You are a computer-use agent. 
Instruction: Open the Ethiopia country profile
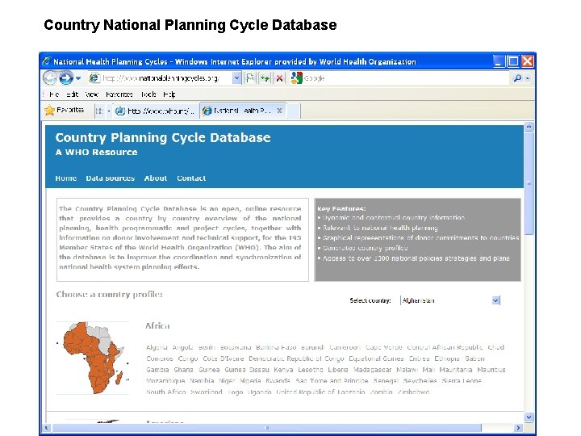coord(447,358)
